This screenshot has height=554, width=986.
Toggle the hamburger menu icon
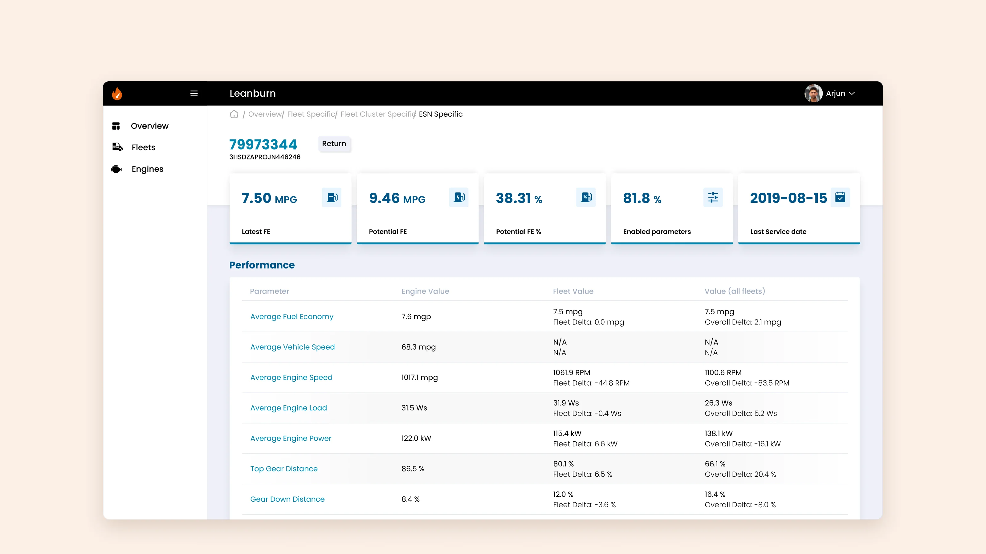[194, 93]
